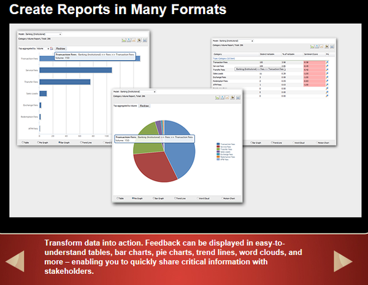Click orange toolbar icon in table window
The width and height of the screenshot is (368, 285).
(x=321, y=47)
